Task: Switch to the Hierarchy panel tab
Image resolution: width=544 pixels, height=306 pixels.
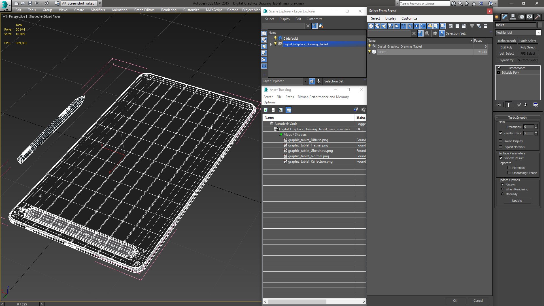Action: 513,17
